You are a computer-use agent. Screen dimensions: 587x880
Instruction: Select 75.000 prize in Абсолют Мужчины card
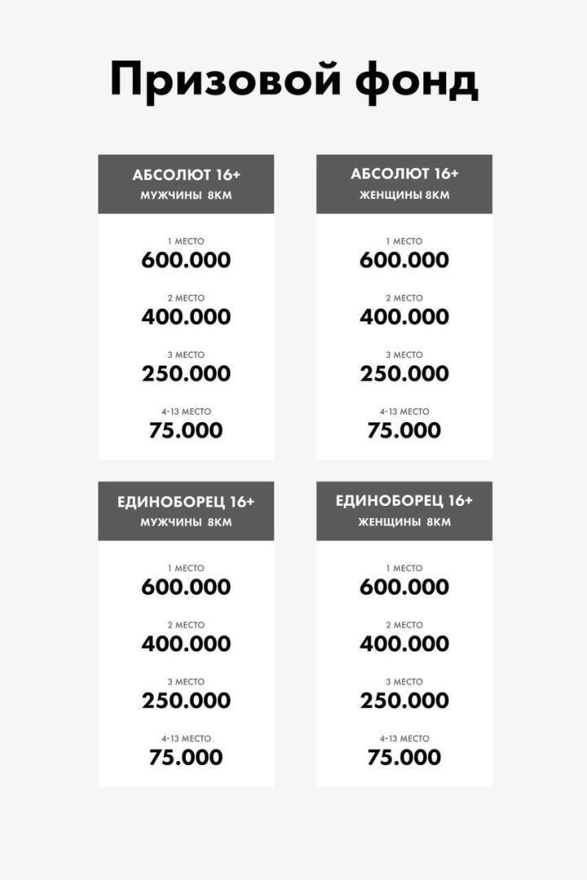pyautogui.click(x=186, y=431)
